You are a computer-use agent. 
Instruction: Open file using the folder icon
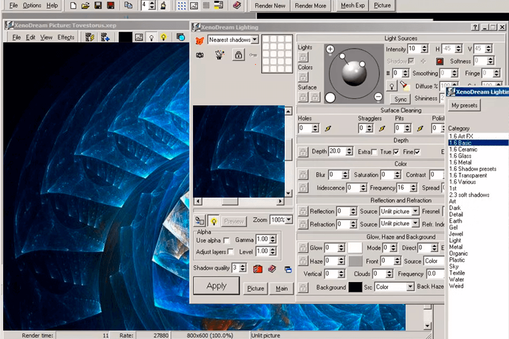click(x=85, y=6)
